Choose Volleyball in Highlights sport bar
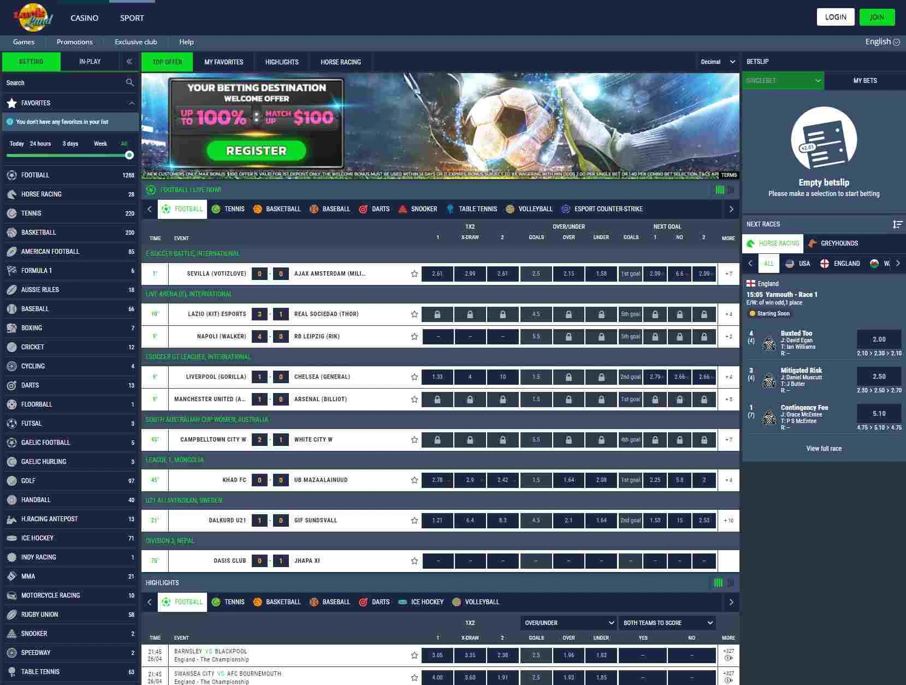 (476, 602)
